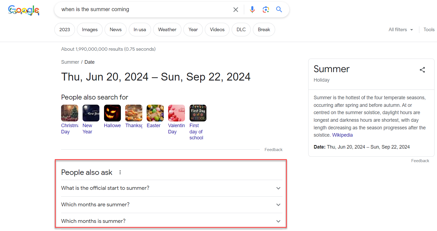Submit search with the magnifier icon

279,9
